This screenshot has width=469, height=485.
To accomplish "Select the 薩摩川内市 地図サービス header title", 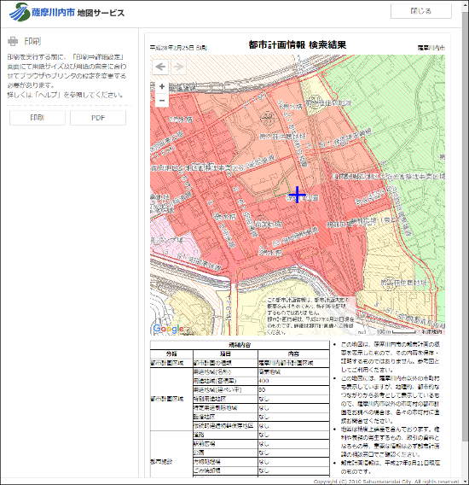I will pos(78,13).
